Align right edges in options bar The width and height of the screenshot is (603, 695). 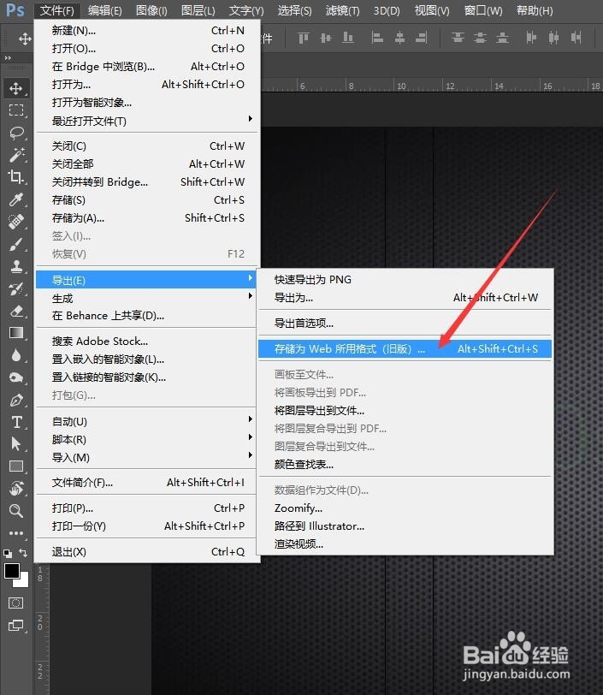[x=422, y=39]
